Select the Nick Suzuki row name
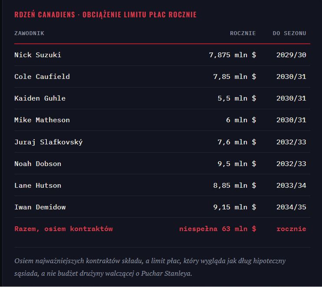Viewport: 322px width, 287px height. point(38,55)
